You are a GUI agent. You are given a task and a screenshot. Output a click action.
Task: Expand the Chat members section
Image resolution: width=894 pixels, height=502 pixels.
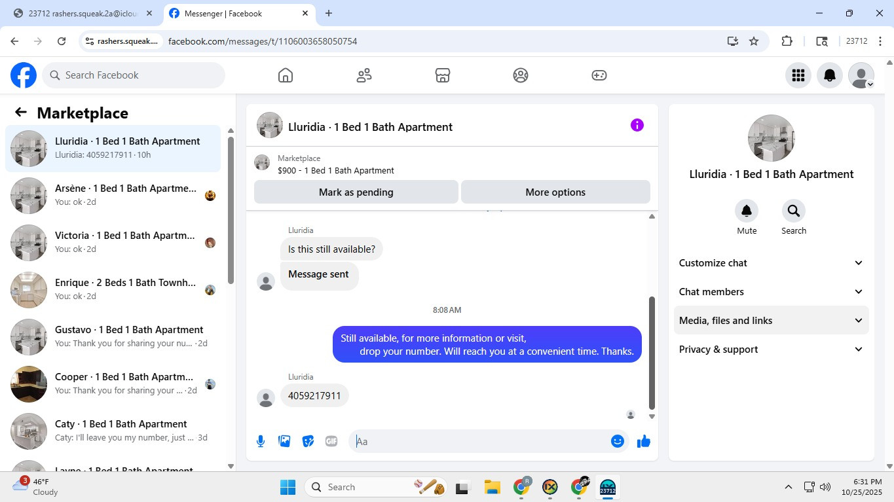(x=772, y=292)
